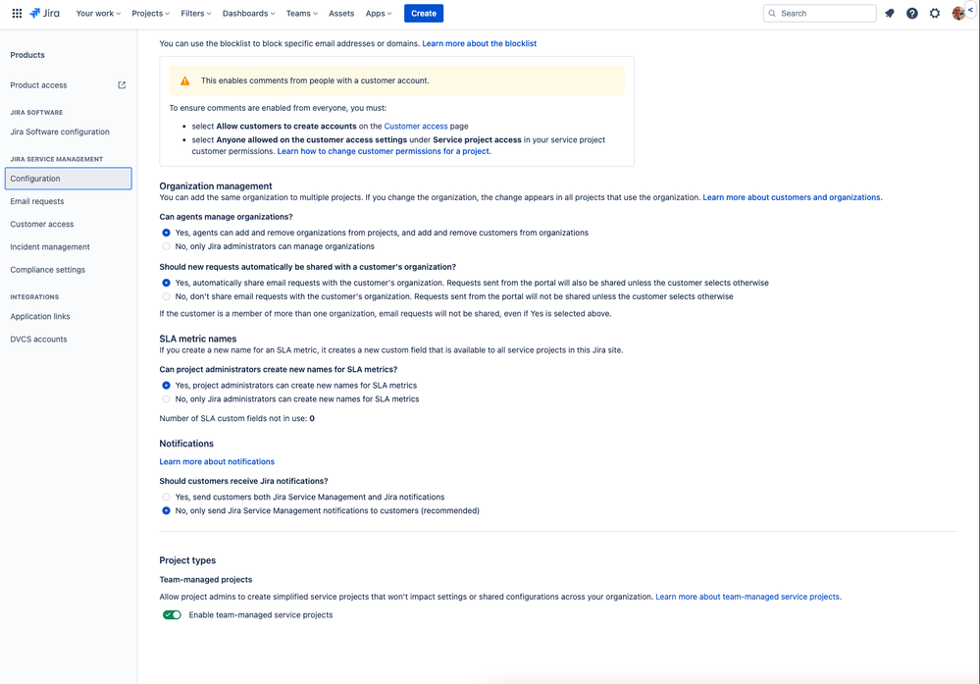This screenshot has height=684, width=980.
Task: Open the Help menu icon
Action: click(911, 13)
